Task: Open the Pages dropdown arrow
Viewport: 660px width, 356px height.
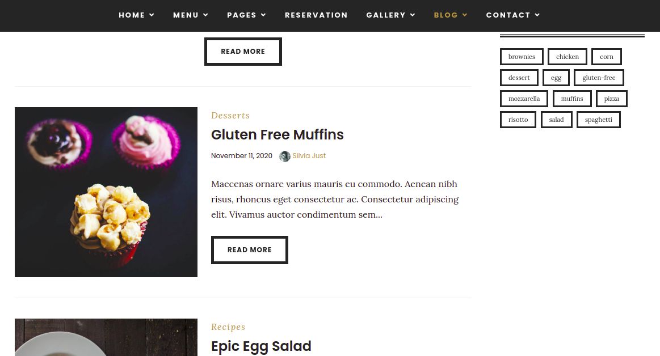Action: point(263,15)
